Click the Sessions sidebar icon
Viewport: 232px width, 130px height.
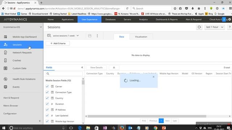point(5,45)
